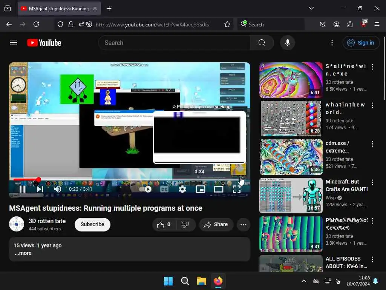
Task: Close the MSAgent stupidness tab
Action: point(95,8)
